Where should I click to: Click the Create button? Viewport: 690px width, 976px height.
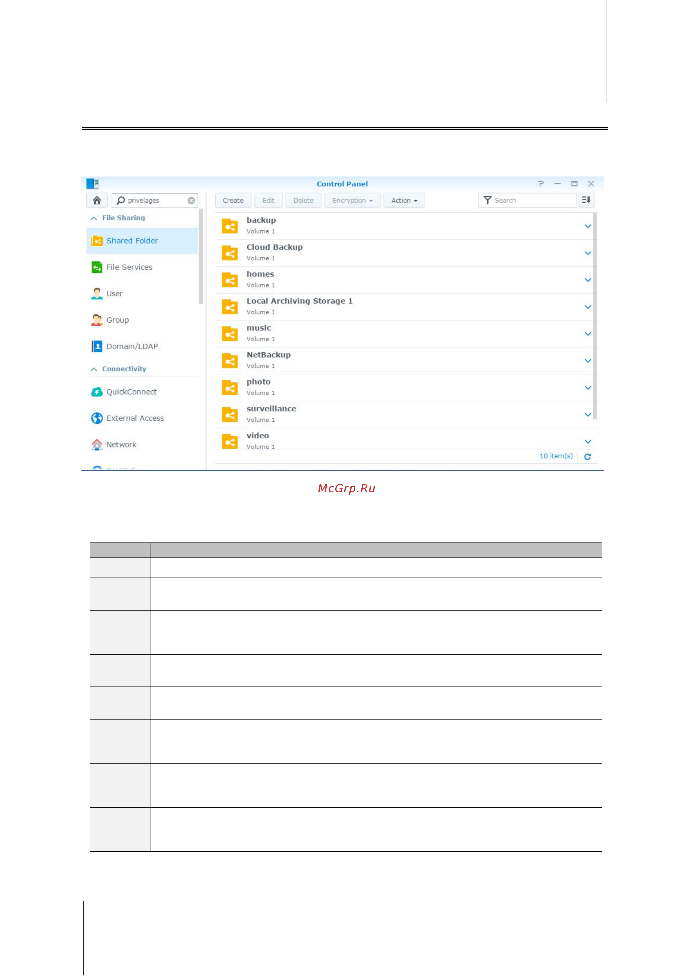tap(233, 200)
